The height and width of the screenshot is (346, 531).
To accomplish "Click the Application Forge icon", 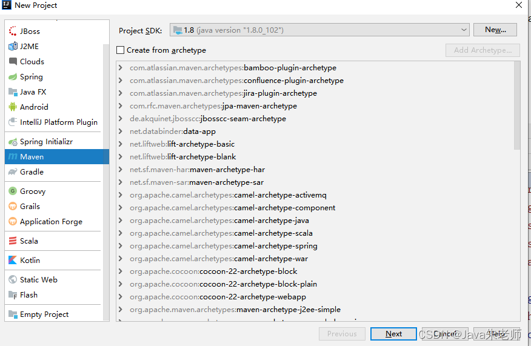I will (x=13, y=221).
